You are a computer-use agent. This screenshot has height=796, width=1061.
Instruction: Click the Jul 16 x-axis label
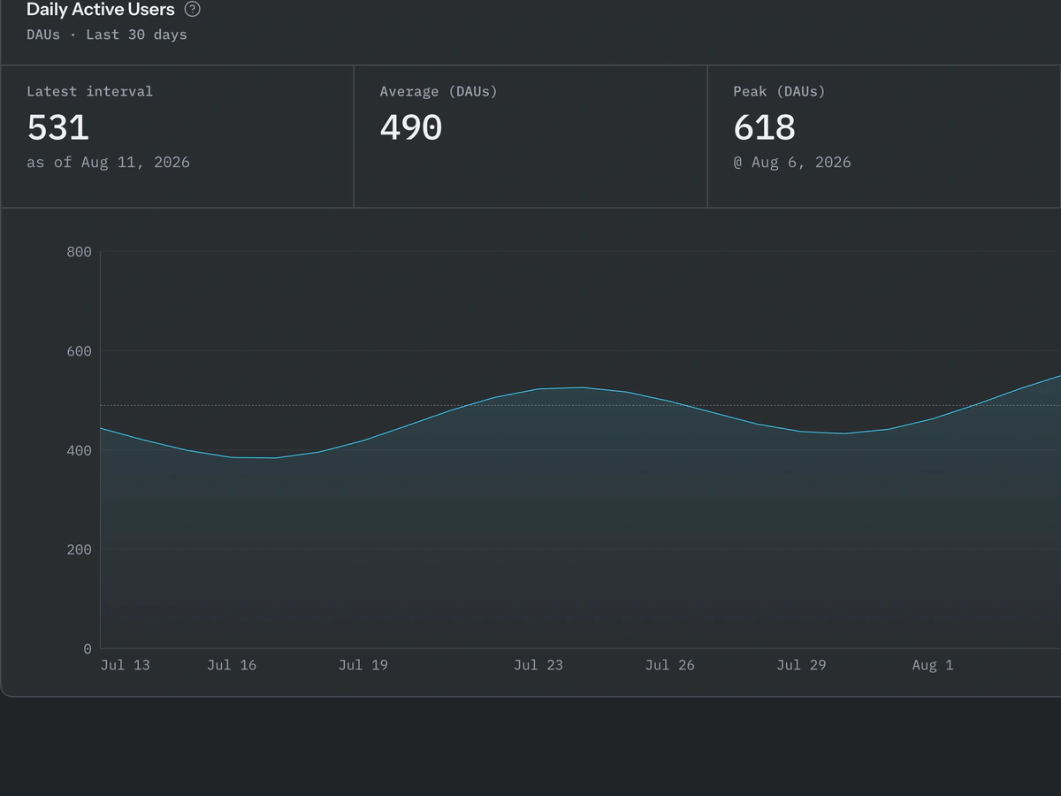(x=232, y=665)
